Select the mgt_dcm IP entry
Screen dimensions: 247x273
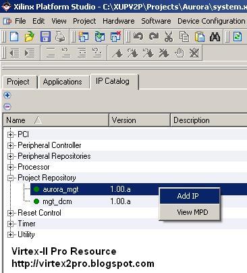(57, 201)
